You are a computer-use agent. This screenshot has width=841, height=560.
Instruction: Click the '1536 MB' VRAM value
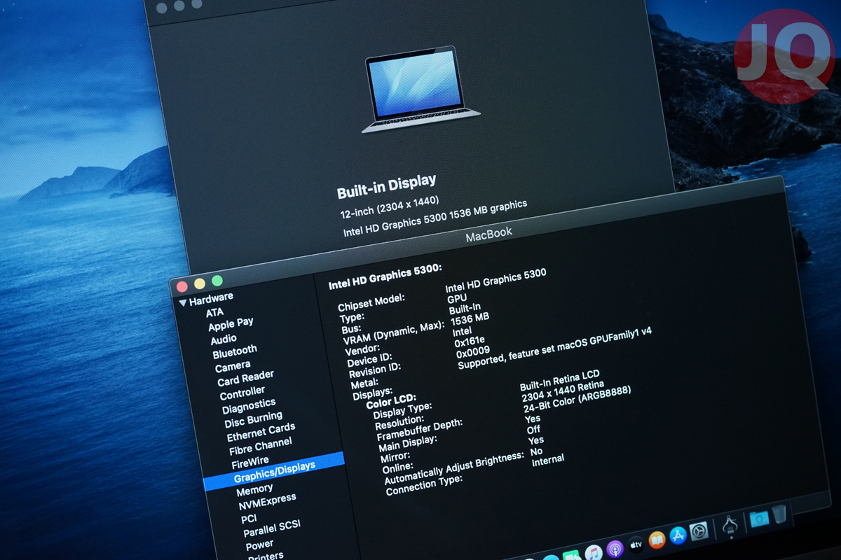pyautogui.click(x=470, y=321)
